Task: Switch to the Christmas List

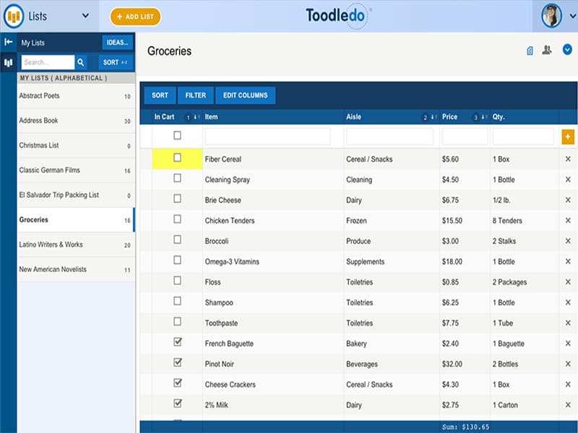Action: tap(72, 145)
